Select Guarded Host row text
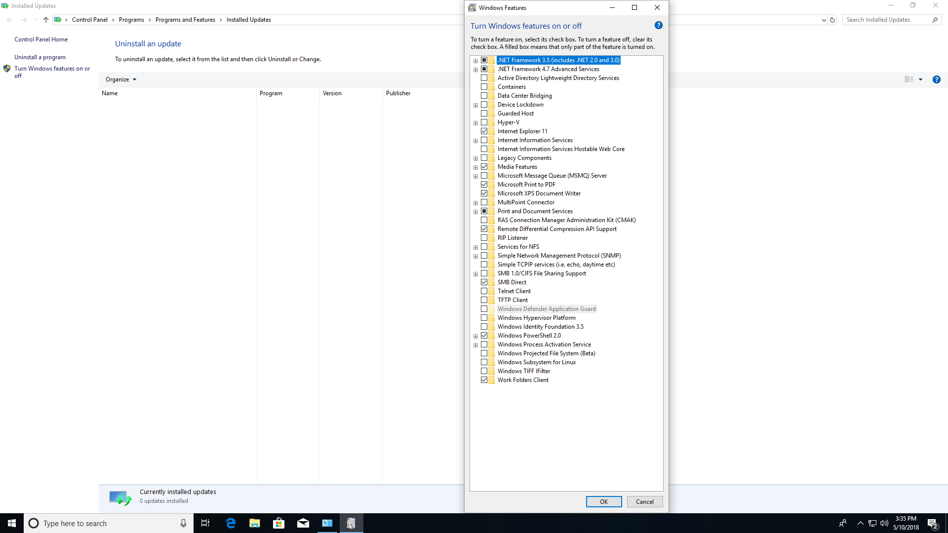The height and width of the screenshot is (533, 948). point(515,114)
